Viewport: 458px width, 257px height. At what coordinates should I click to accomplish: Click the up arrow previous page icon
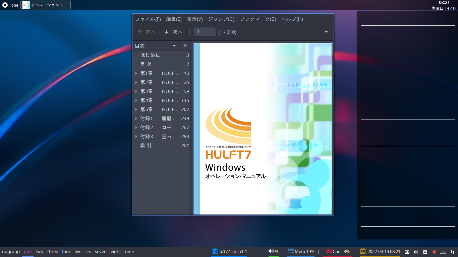coord(140,32)
